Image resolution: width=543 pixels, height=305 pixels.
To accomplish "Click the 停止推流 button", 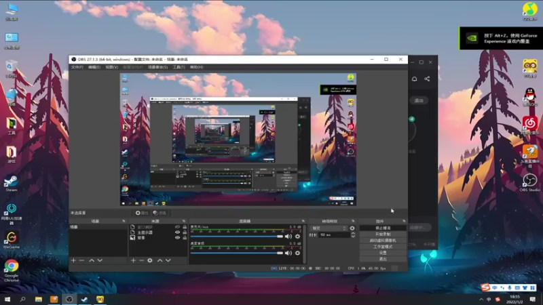I will (383, 228).
